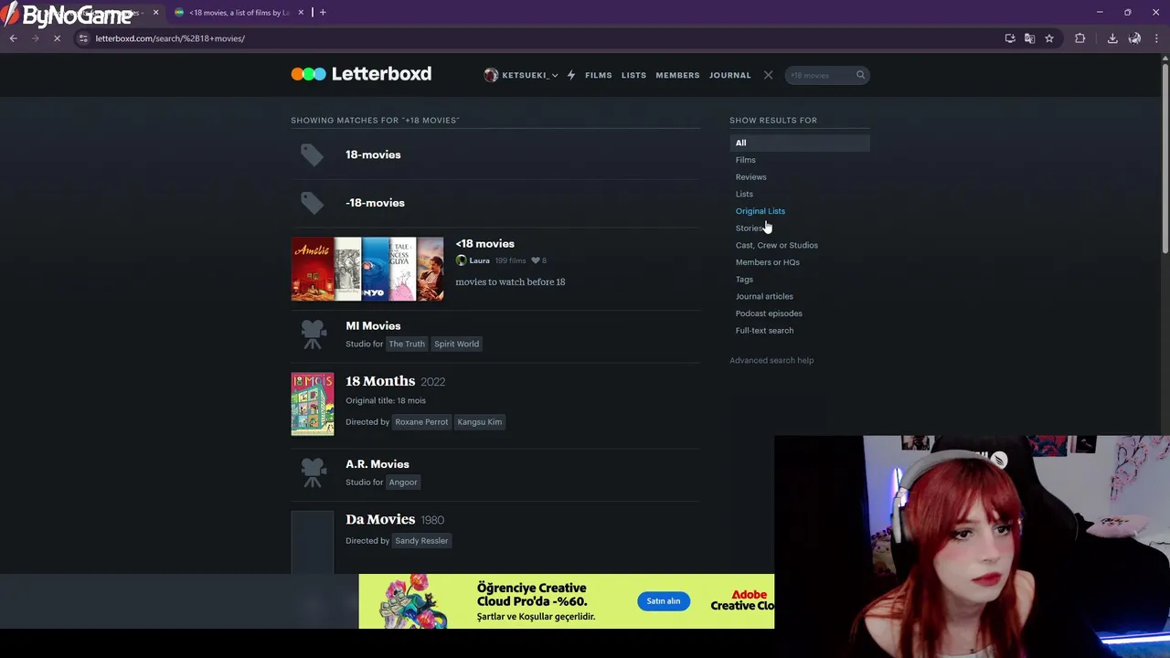Click the Letterboxd logo
1170x658 pixels.
pyautogui.click(x=361, y=74)
